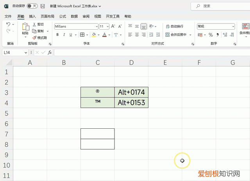Open the font group dialog launcher
250x181 pixels.
[123, 44]
